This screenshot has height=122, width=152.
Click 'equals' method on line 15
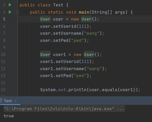[110, 90]
